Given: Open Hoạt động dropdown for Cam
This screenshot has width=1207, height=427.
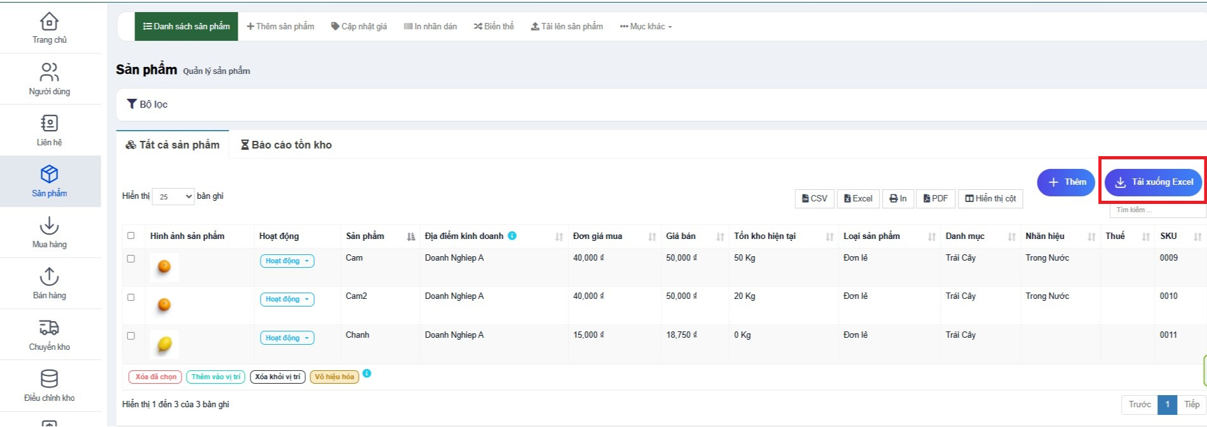Looking at the screenshot, I should point(287,261).
